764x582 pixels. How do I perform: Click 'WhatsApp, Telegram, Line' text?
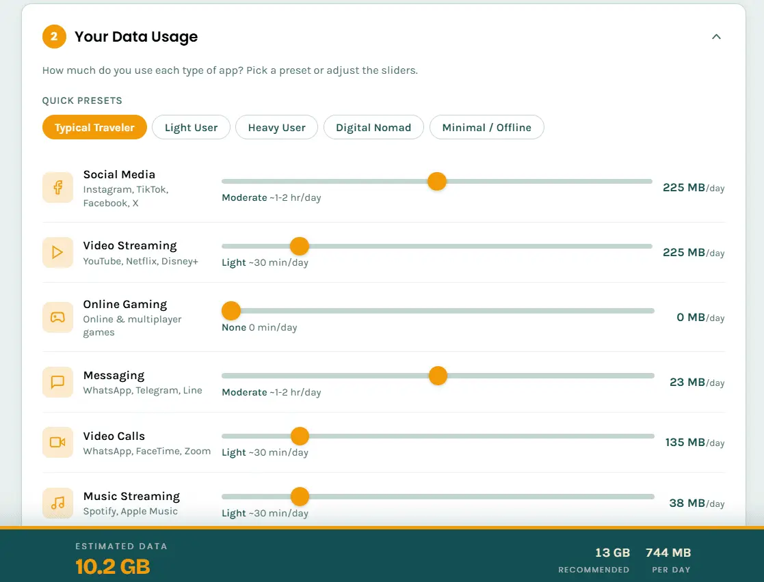tap(143, 390)
